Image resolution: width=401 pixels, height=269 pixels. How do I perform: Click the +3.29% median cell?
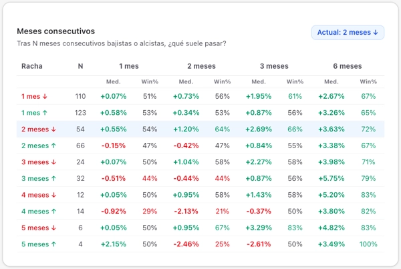click(x=259, y=228)
